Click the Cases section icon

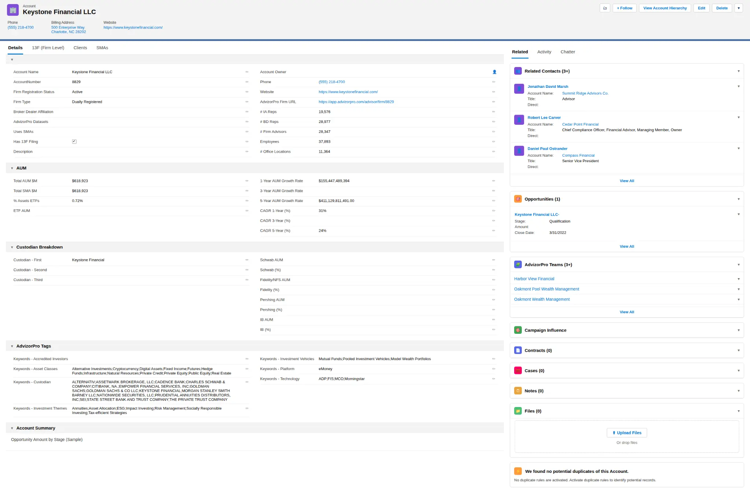(x=518, y=371)
